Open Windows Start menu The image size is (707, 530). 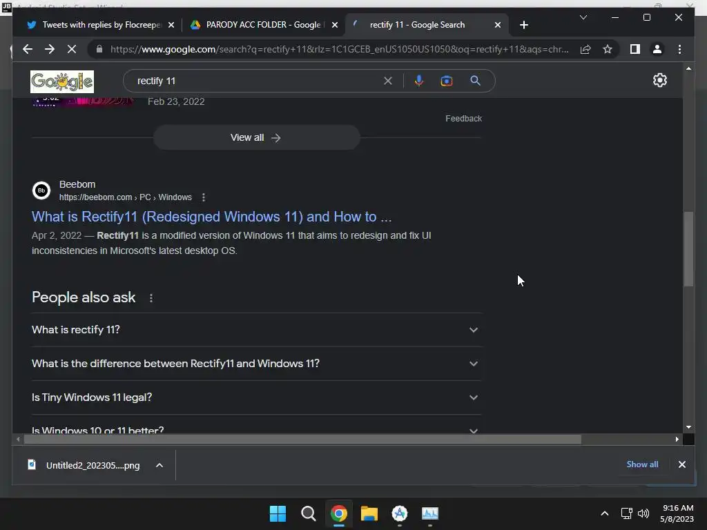[278, 513]
